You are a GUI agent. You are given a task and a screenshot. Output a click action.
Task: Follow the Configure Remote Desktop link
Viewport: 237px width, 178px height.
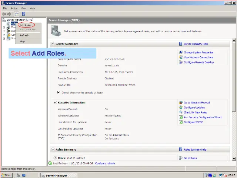(x=199, y=62)
